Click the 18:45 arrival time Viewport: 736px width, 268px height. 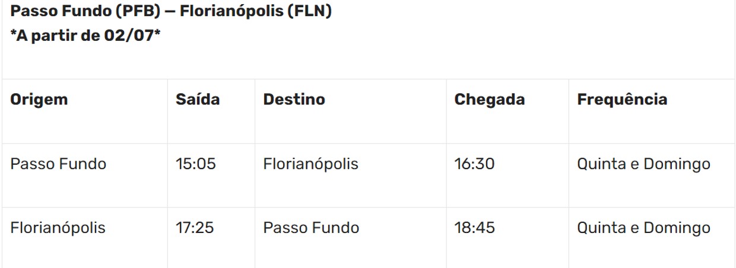(474, 228)
